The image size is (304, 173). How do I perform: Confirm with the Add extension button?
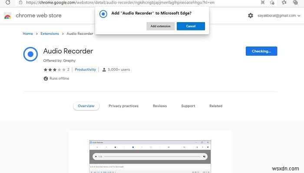pos(161,26)
